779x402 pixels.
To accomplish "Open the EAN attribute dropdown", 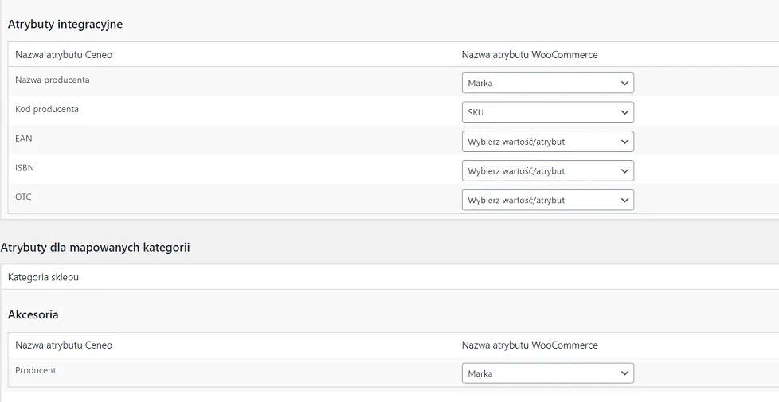I will [547, 142].
